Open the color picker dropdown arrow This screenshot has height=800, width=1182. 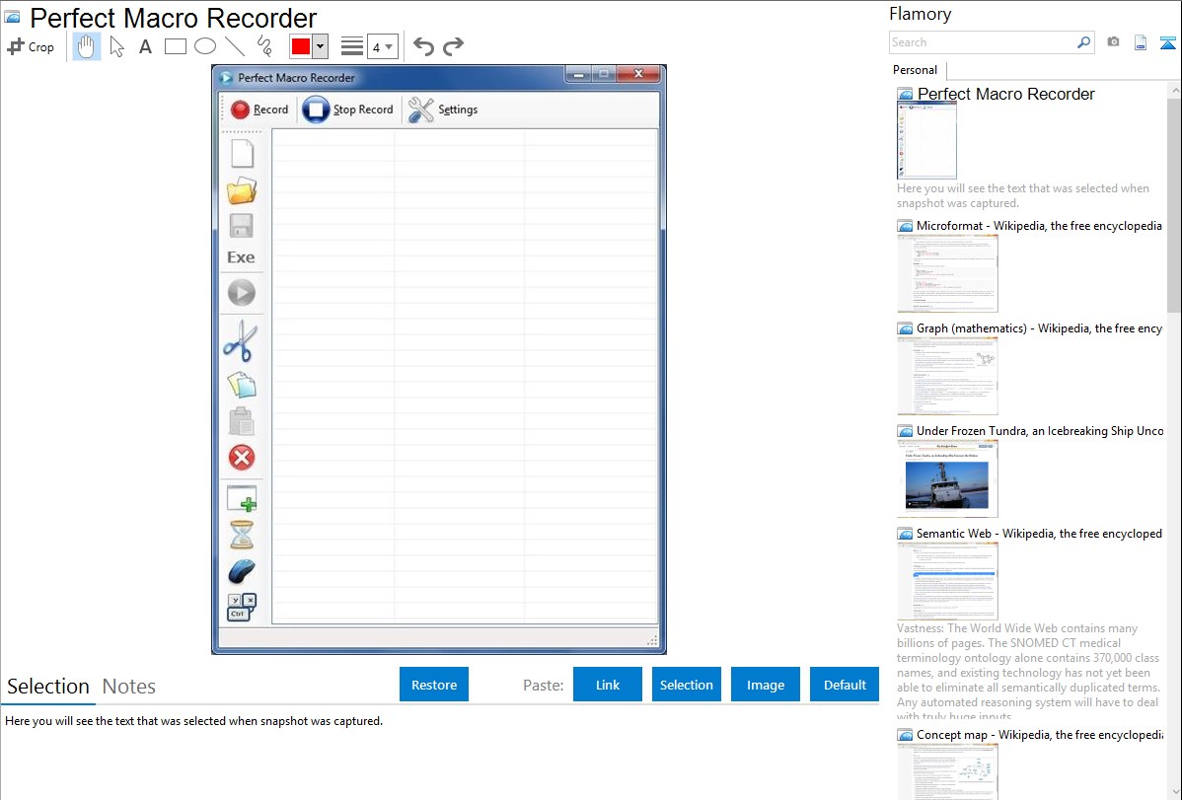[x=321, y=46]
